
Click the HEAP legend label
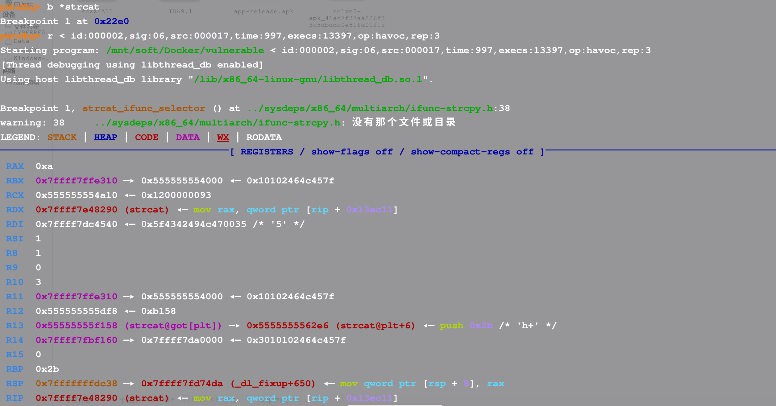pos(105,137)
